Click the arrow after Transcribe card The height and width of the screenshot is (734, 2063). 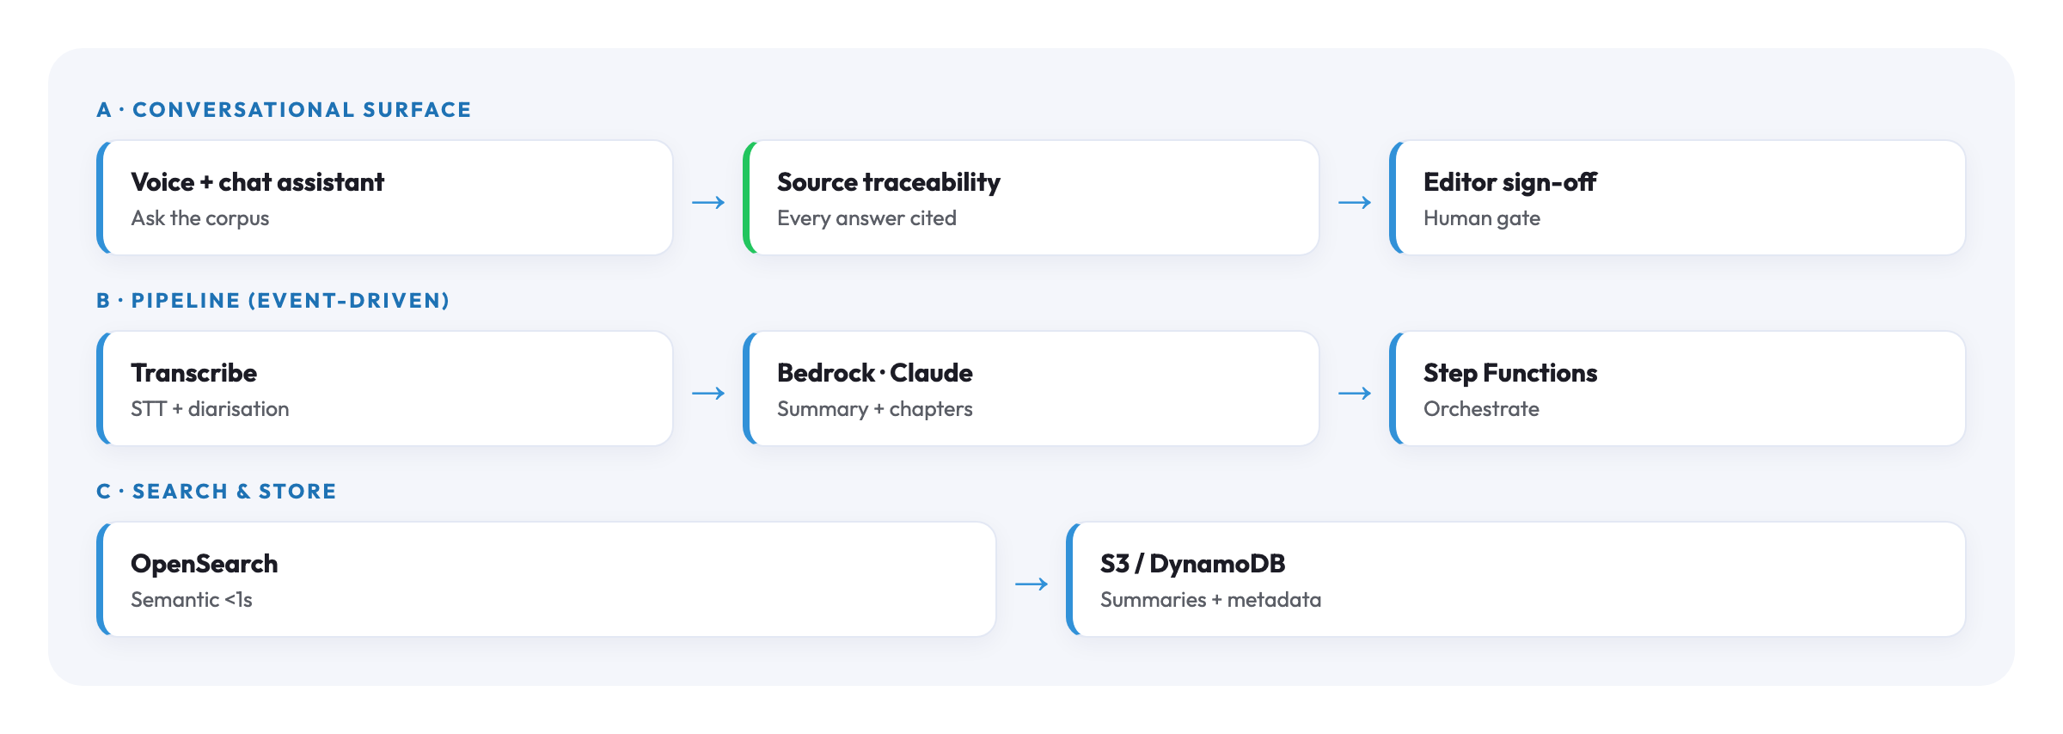pos(708,394)
